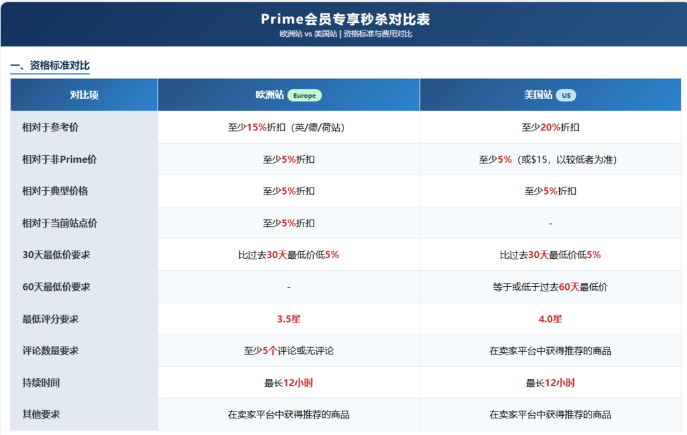The width and height of the screenshot is (687, 435).
Task: Click Europe cell in 其他要求 row
Action: (288, 415)
